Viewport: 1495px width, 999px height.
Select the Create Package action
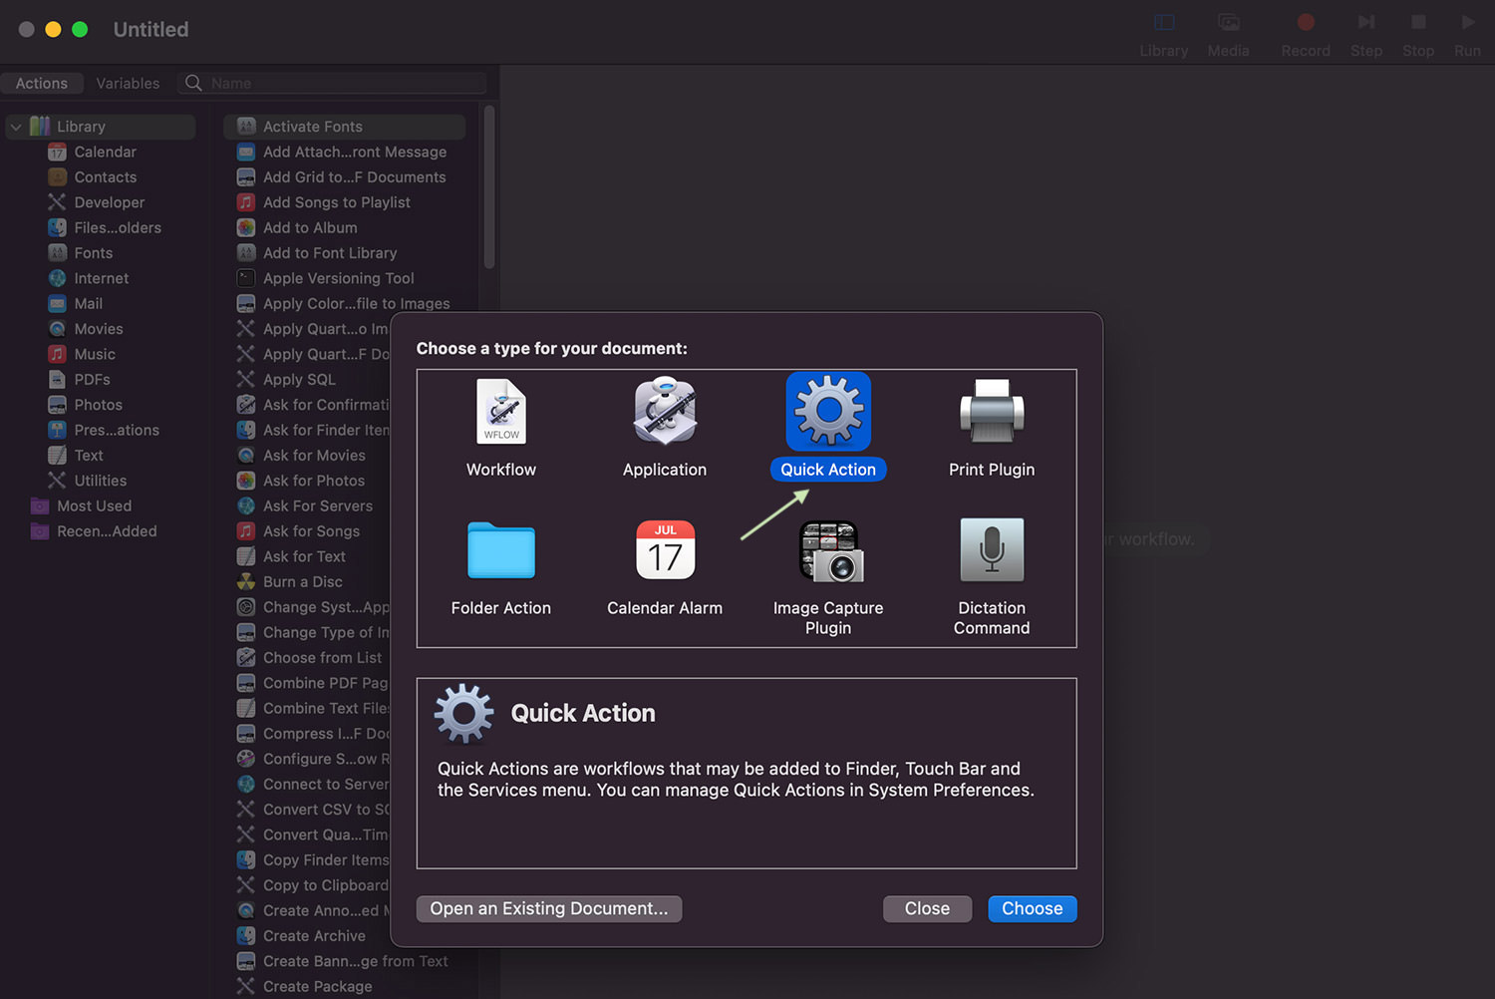[x=345, y=986]
